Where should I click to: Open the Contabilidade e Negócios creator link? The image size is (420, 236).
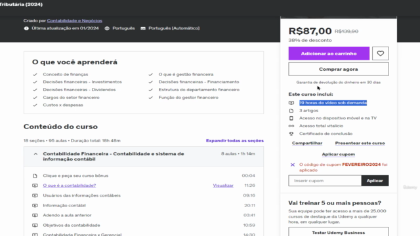point(74,20)
